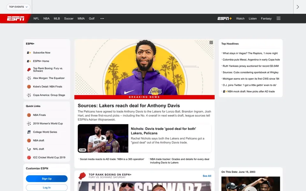306x191 pixels.
Task: Advance the scoreboard with the right arrow
Action: click(298, 7)
